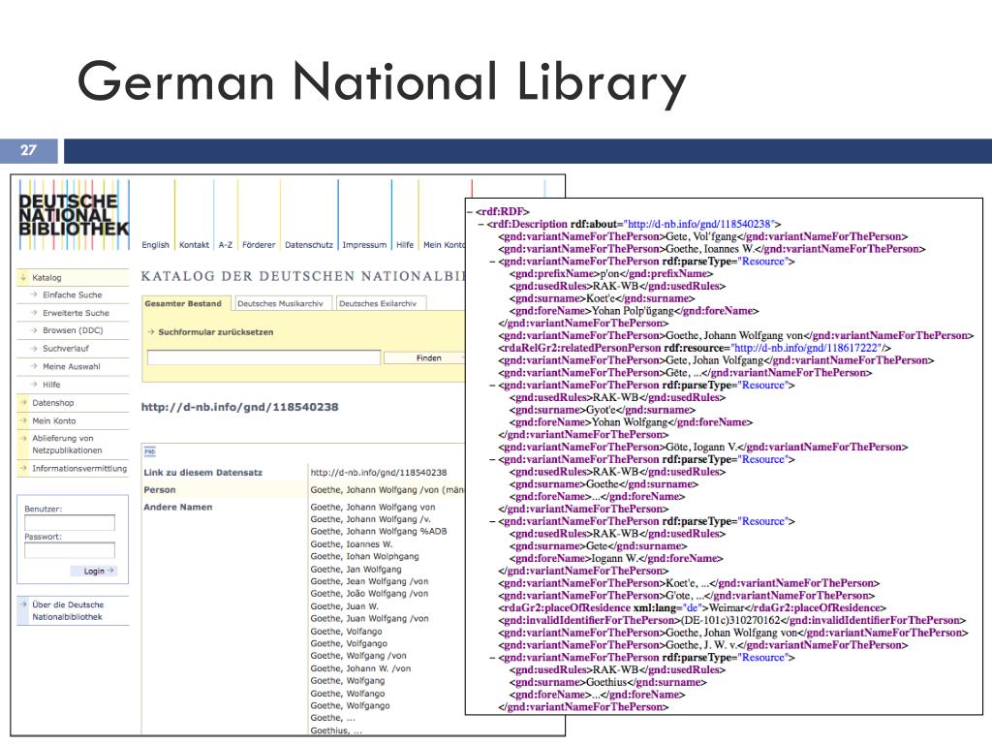This screenshot has width=992, height=744.
Task: Click name variant Goethe, João Wolfgang /von
Action: 369,594
